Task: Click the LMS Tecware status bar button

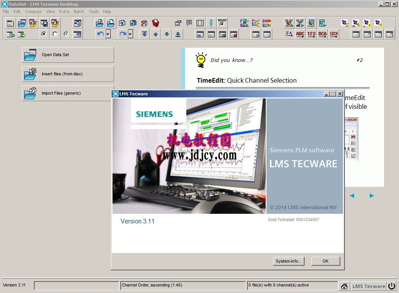Action: tap(369, 286)
